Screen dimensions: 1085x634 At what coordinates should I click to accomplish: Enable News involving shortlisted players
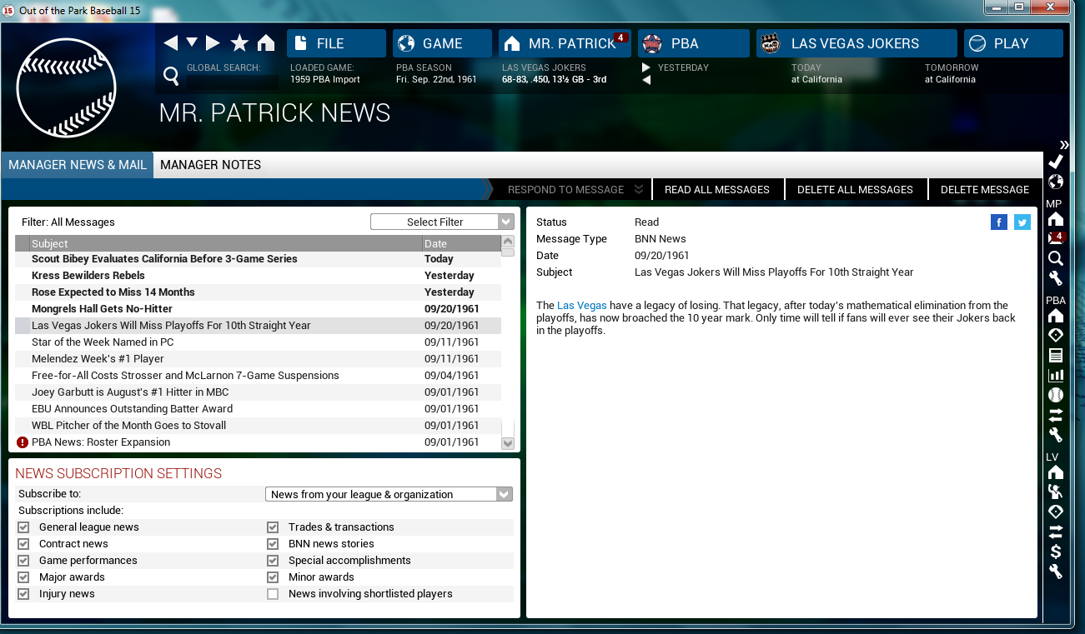coord(273,594)
